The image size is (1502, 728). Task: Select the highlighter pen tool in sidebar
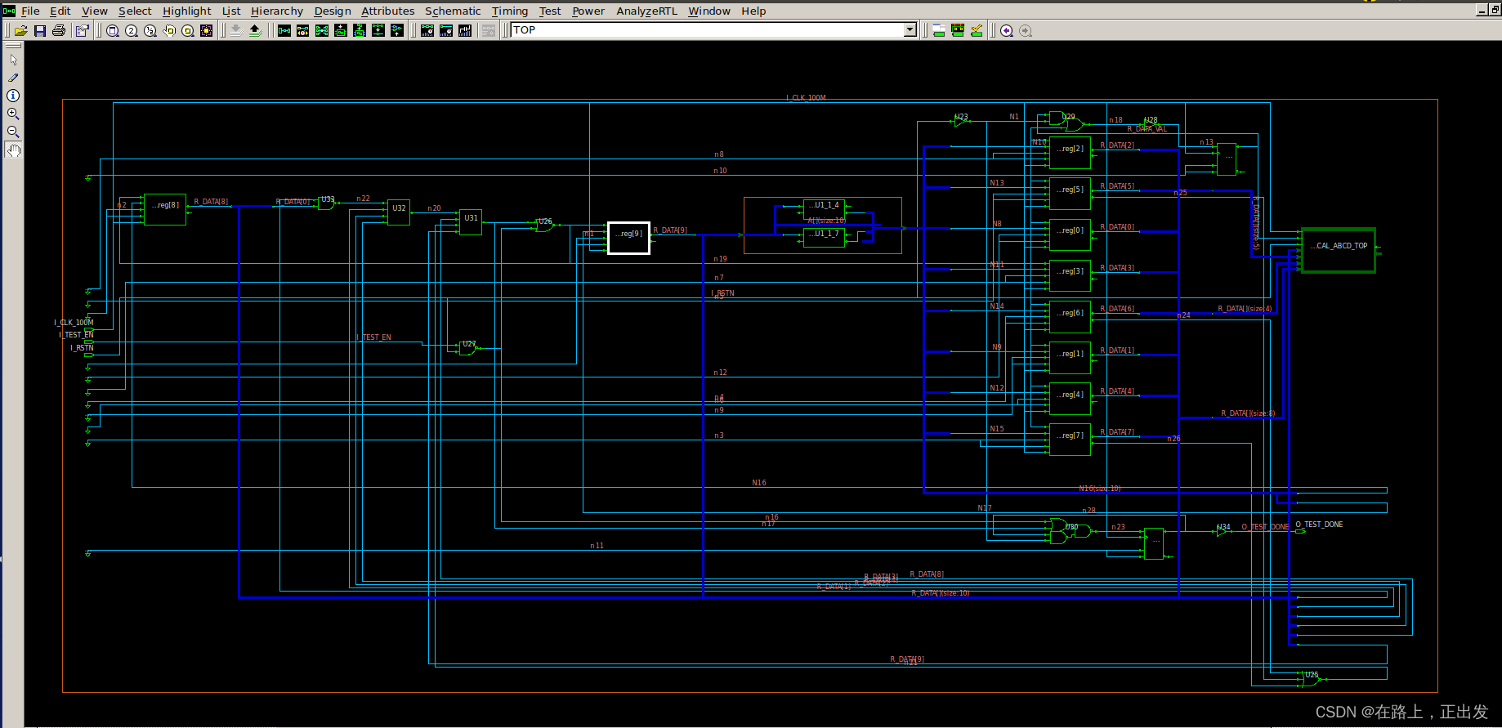(x=13, y=78)
